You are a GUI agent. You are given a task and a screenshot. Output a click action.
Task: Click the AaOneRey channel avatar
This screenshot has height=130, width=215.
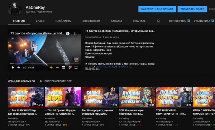pos(15,9)
